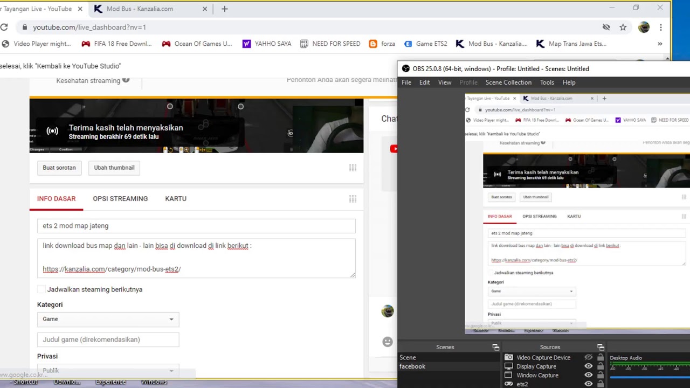The height and width of the screenshot is (388, 690).
Task: Close the Mod Bus - Kanzalia.com tab
Action: tap(205, 9)
